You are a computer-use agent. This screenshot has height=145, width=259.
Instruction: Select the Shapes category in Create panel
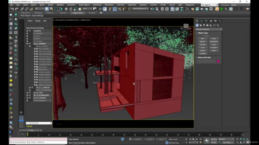coord(201,25)
